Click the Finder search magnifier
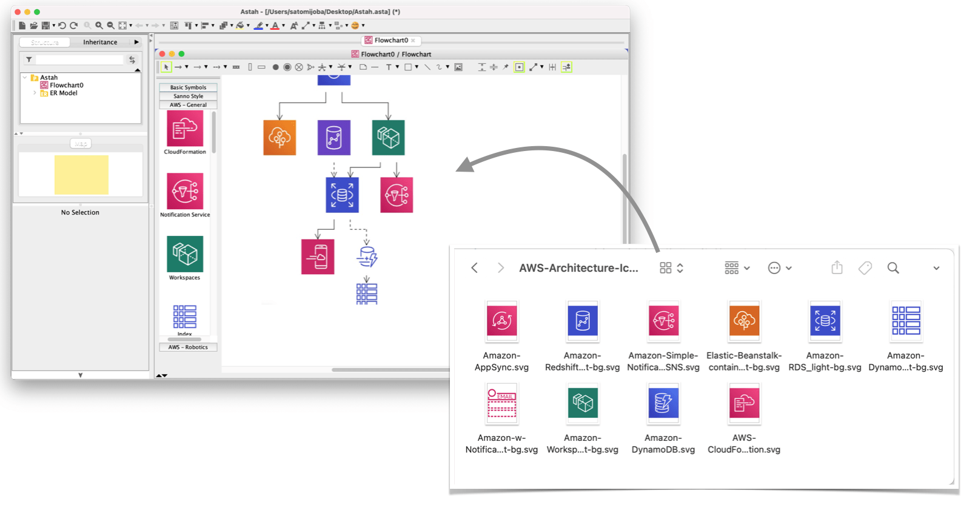Screen dimensions: 975x507 (x=893, y=268)
